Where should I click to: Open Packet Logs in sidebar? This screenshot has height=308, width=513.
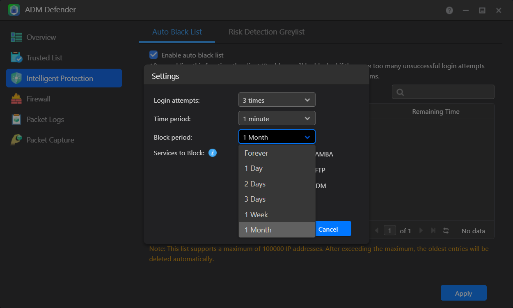click(x=64, y=120)
